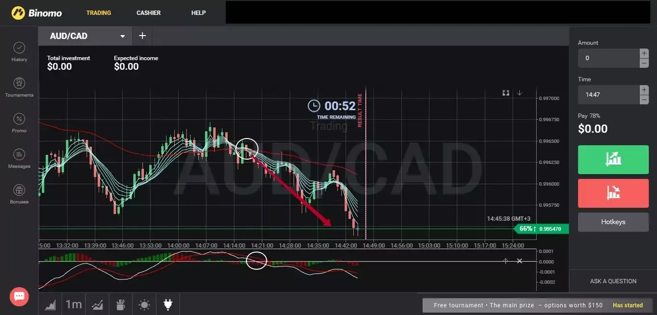Image resolution: width=657 pixels, height=315 pixels.
Task: Open the Messages sidebar section
Action: click(19, 159)
